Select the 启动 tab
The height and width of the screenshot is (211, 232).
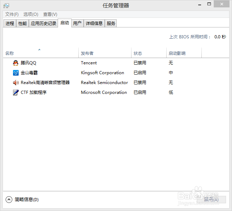point(65,23)
